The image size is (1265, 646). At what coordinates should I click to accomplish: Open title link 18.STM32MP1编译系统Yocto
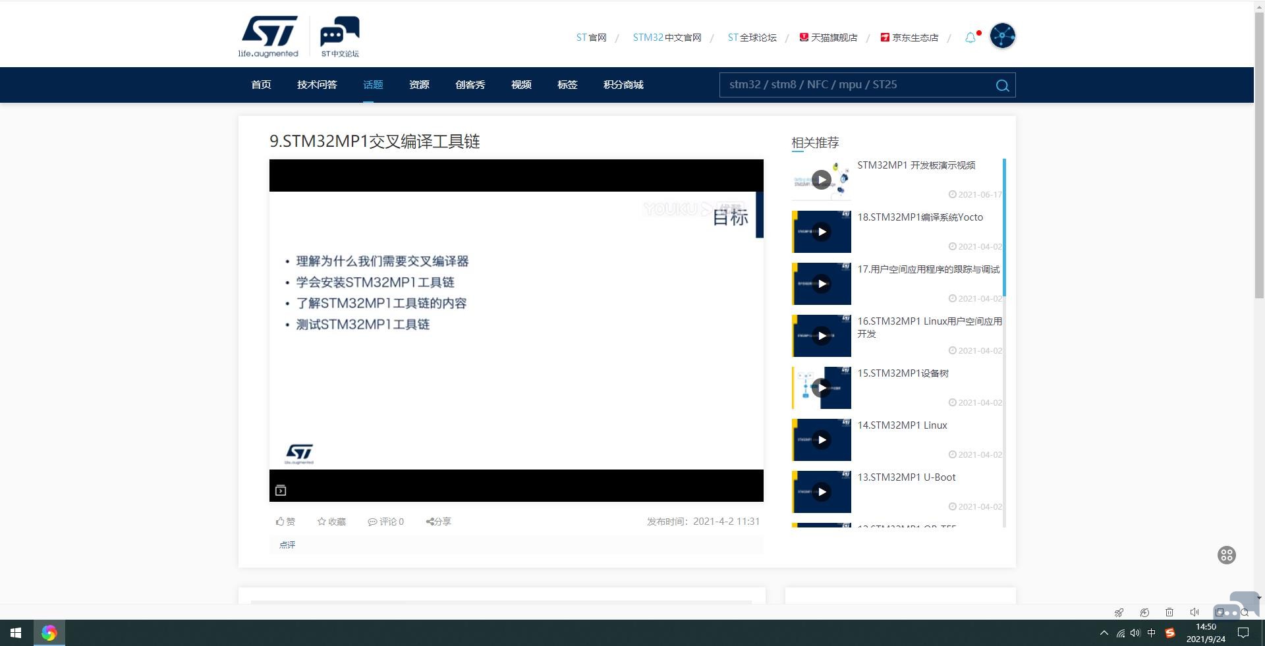point(920,217)
